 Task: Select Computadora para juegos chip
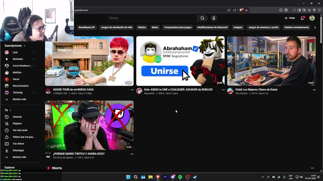pyautogui.click(x=178, y=27)
